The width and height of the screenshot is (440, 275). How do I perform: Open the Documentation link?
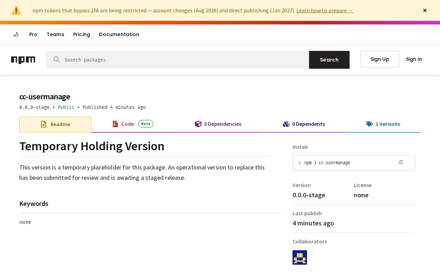[119, 34]
